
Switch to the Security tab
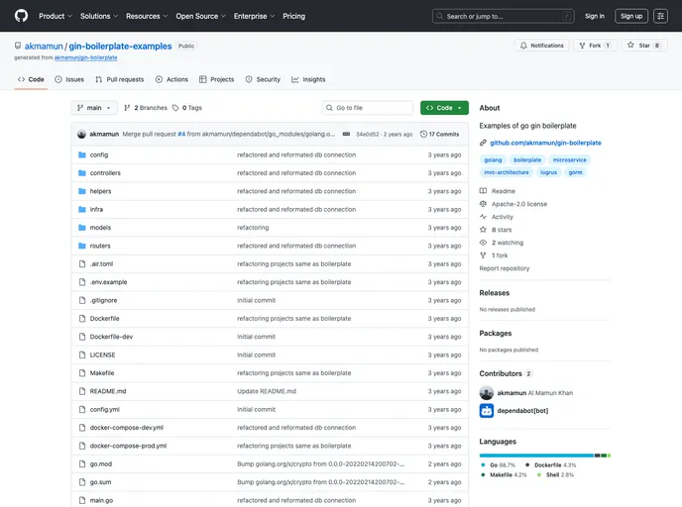263,79
